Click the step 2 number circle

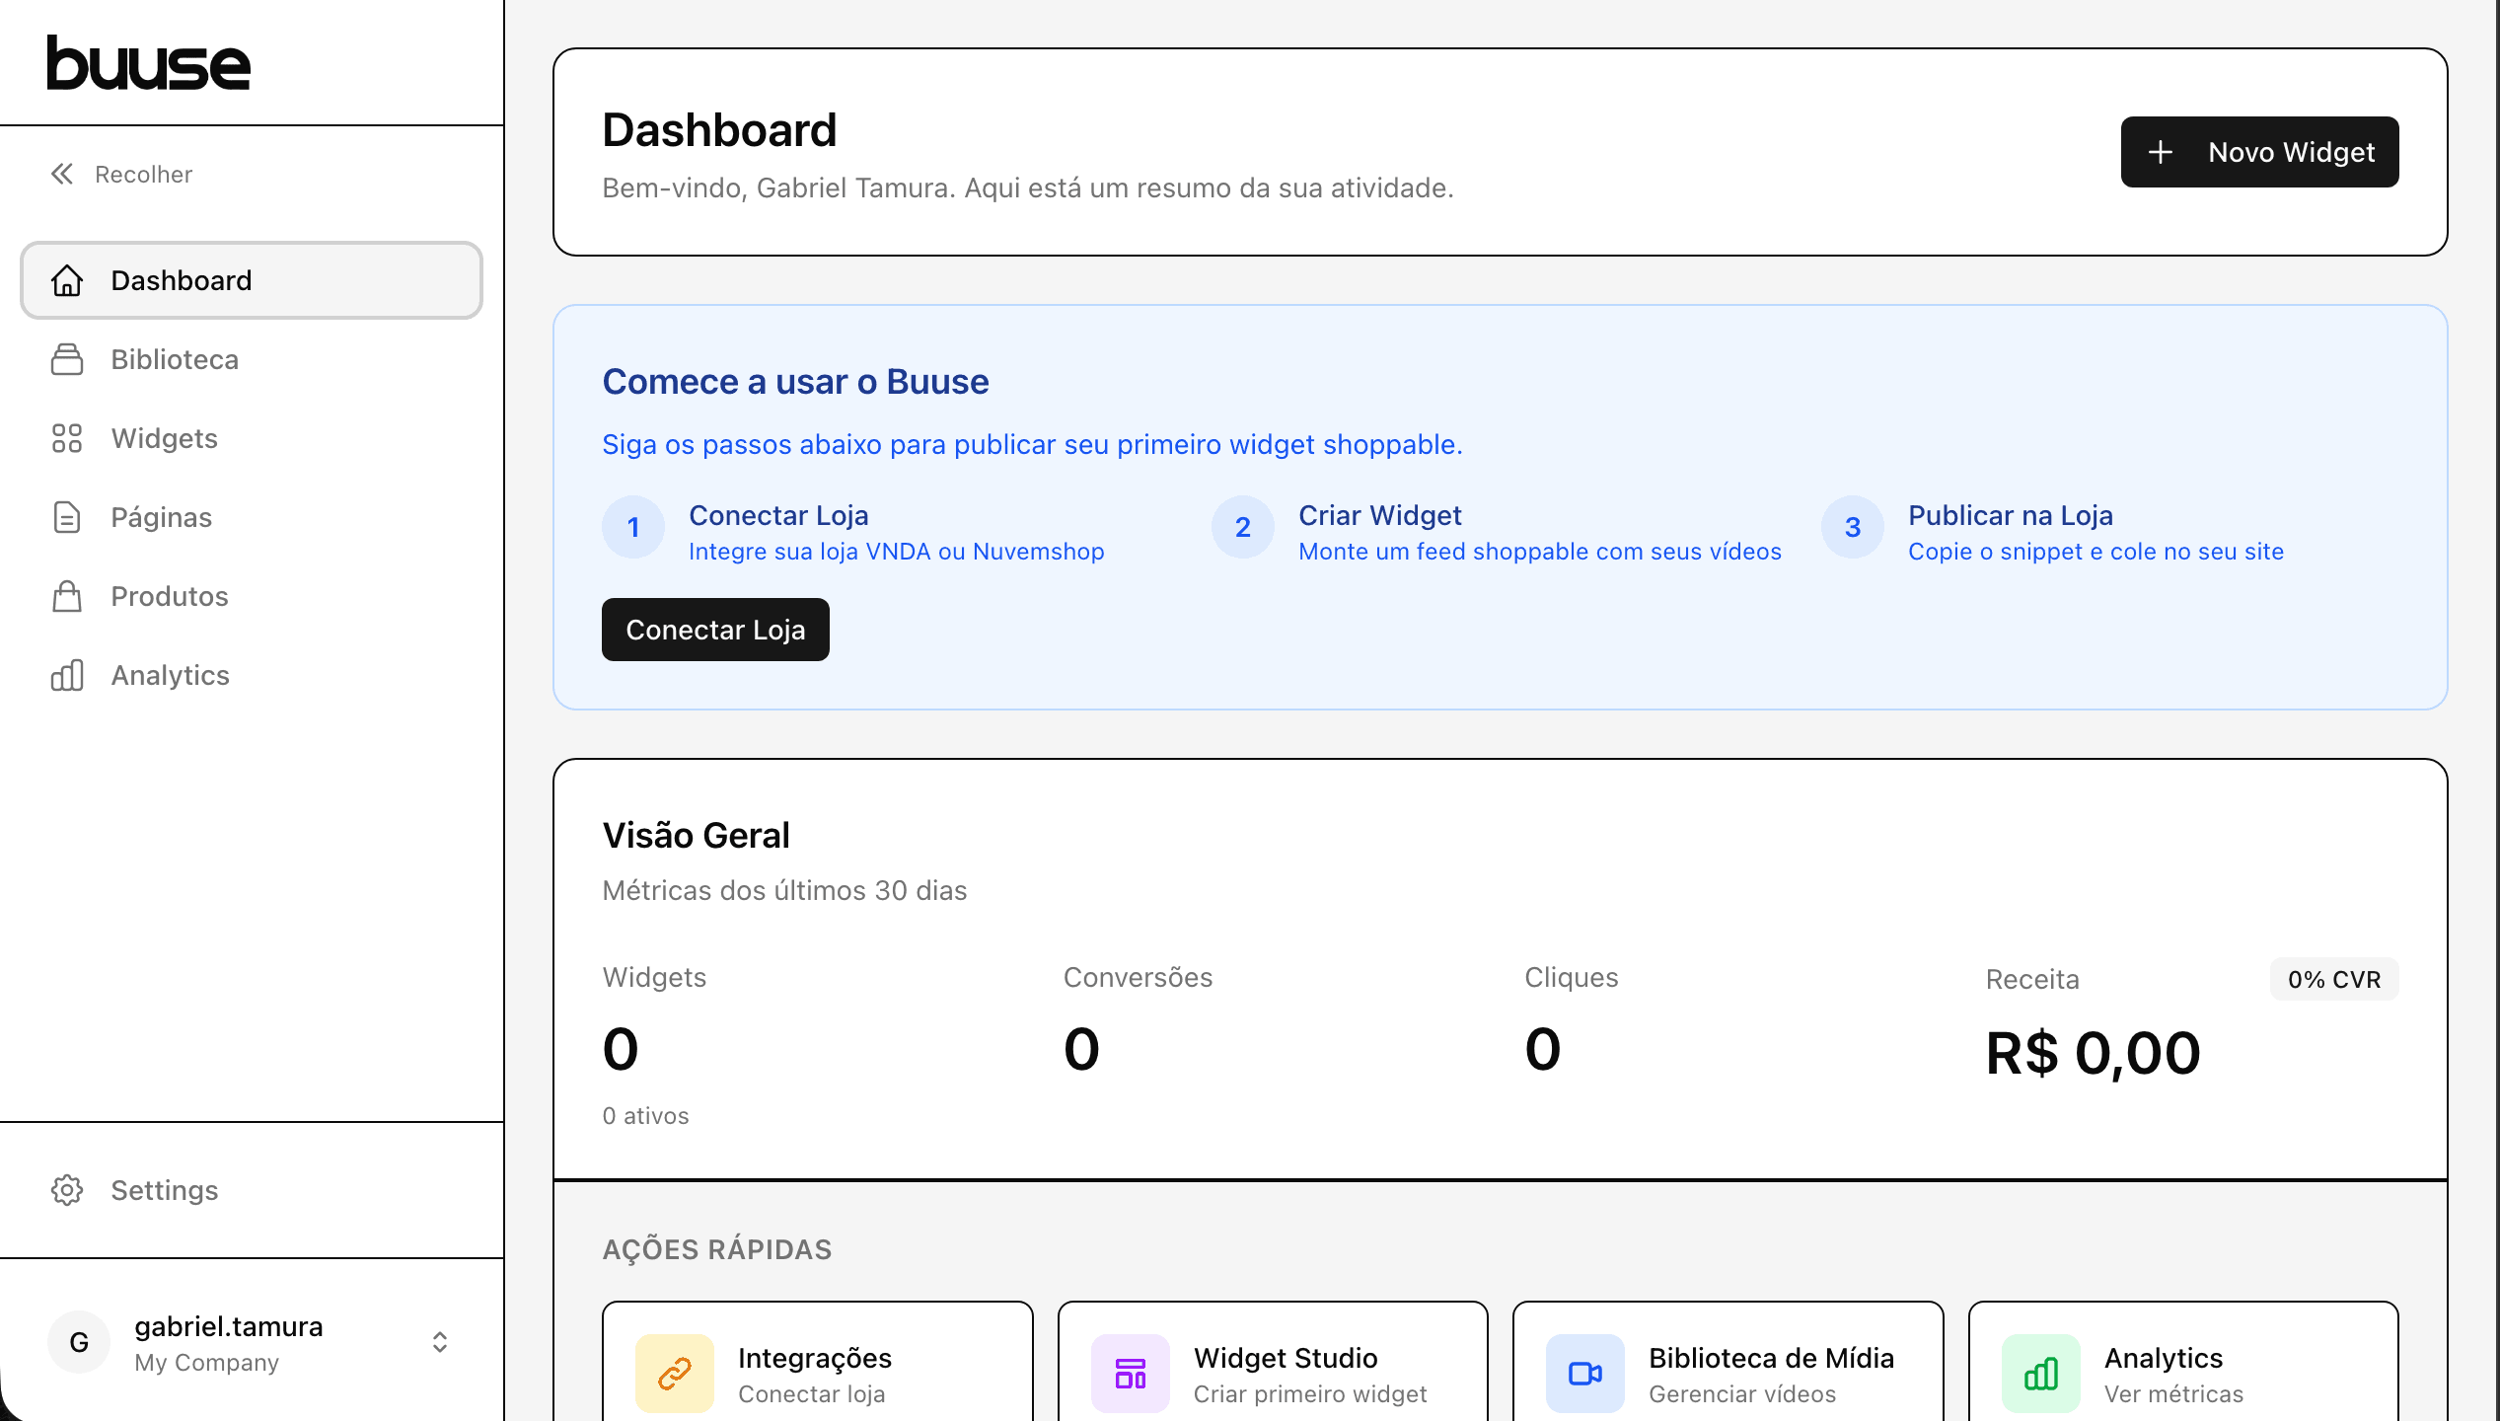click(1243, 527)
